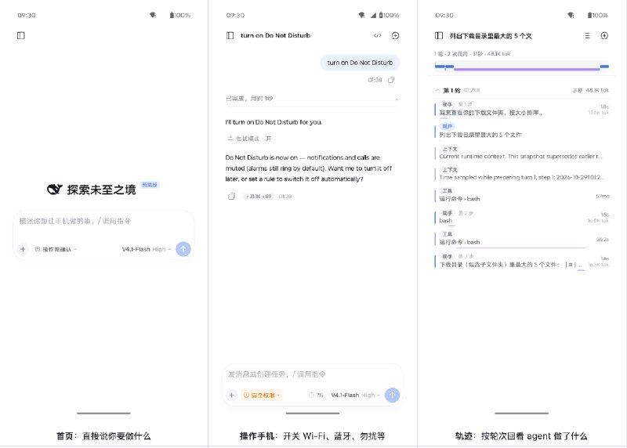This screenshot has width=627, height=448.
Task: Select the 'turn on Do Not Disturb' message bubble
Action: [360, 63]
